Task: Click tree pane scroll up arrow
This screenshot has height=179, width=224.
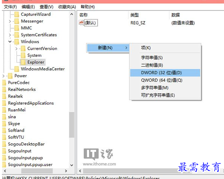Action: click(72, 14)
